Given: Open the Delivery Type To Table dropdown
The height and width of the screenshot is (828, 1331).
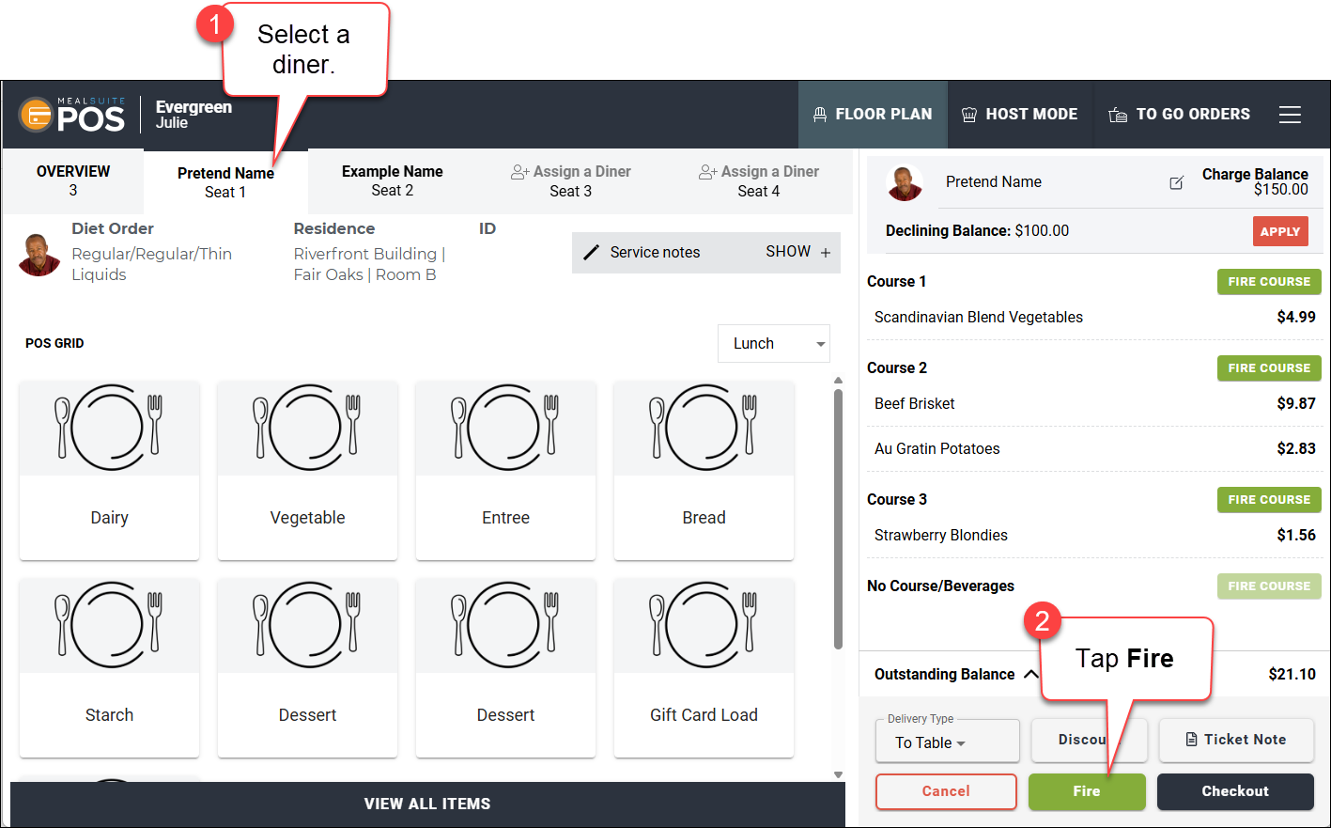Looking at the screenshot, I should pyautogui.click(x=948, y=741).
